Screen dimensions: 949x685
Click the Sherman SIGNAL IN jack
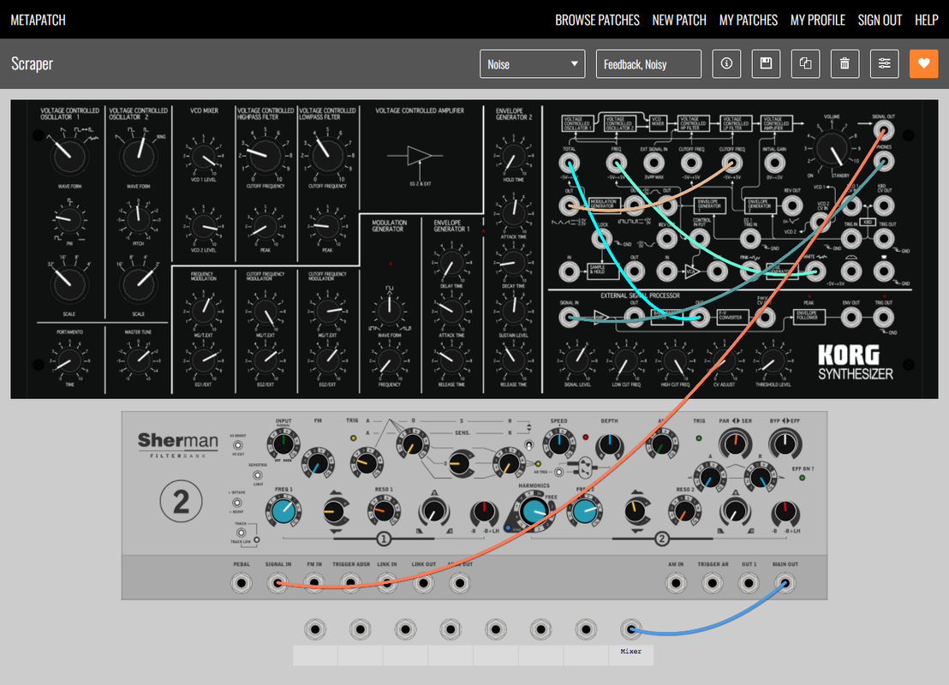[278, 583]
